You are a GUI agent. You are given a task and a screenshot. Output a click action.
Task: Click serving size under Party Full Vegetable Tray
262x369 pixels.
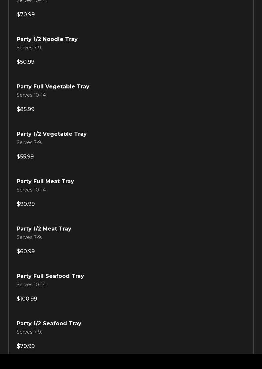click(x=32, y=95)
